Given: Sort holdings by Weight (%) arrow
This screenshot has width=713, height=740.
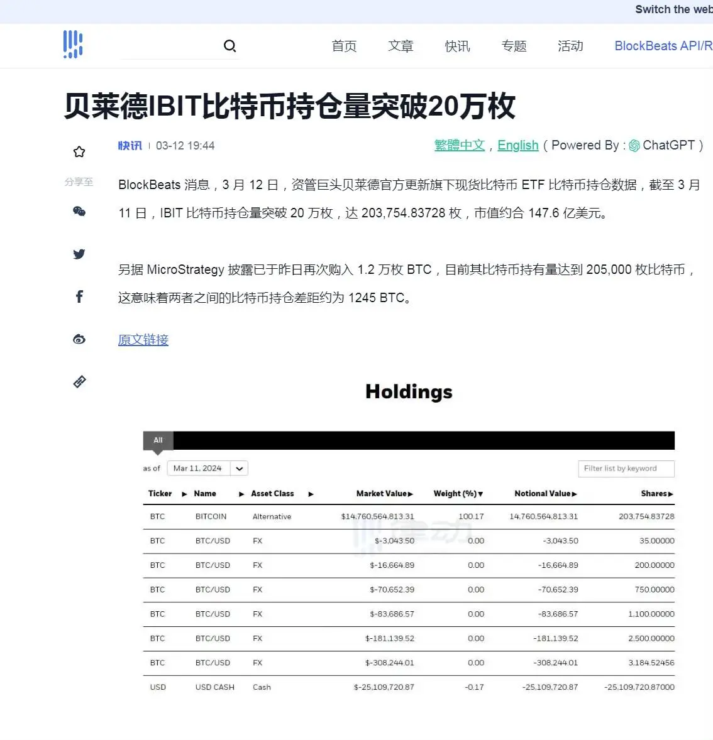Looking at the screenshot, I should (480, 494).
